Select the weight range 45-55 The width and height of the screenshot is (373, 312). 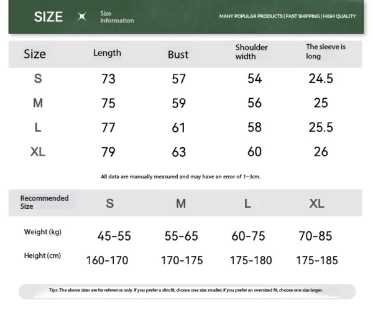click(114, 236)
